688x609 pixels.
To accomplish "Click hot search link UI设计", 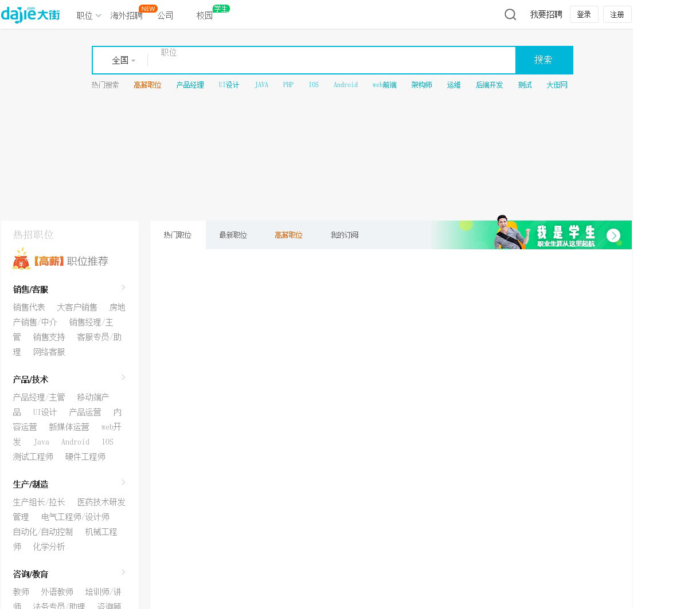I will (229, 85).
